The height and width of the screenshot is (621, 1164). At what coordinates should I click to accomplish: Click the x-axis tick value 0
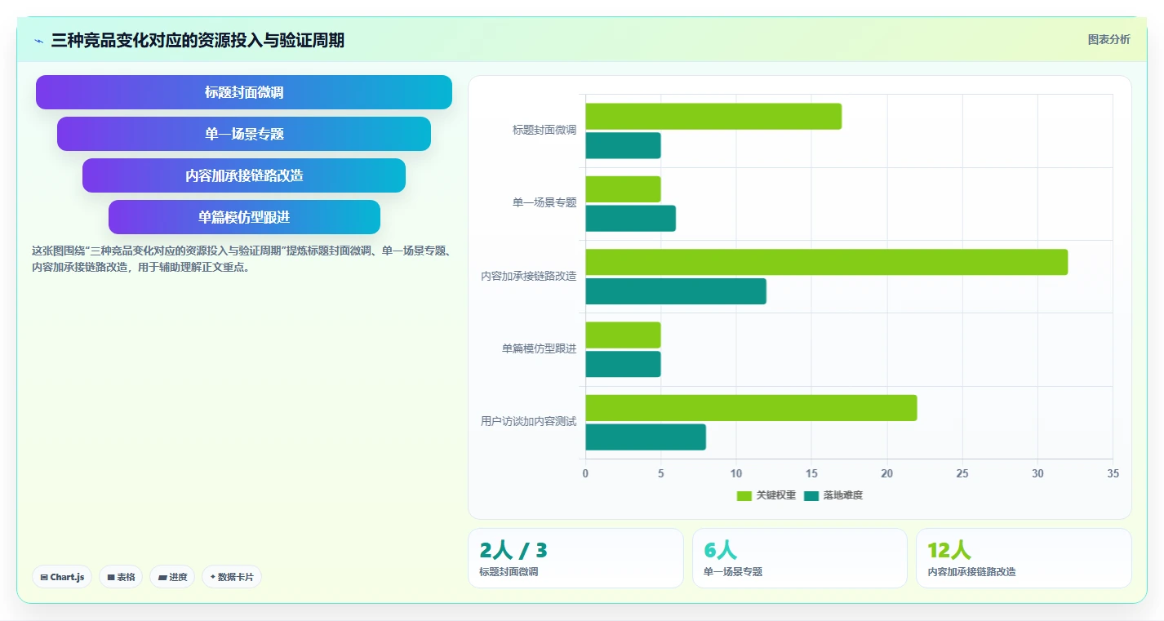pyautogui.click(x=585, y=473)
